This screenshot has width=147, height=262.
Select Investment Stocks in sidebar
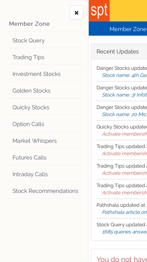coord(45,74)
